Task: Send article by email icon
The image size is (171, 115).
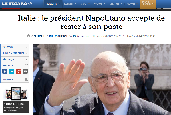Action: 25,71
